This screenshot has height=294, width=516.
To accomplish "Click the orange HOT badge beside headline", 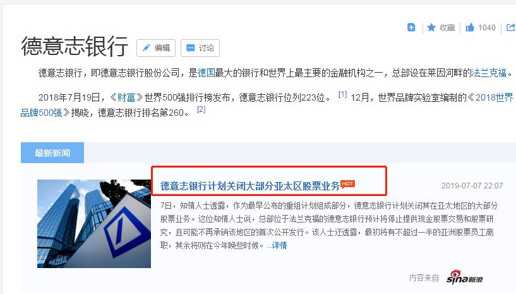I will click(x=347, y=184).
